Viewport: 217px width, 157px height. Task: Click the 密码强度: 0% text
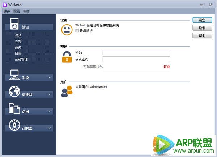click(93, 67)
